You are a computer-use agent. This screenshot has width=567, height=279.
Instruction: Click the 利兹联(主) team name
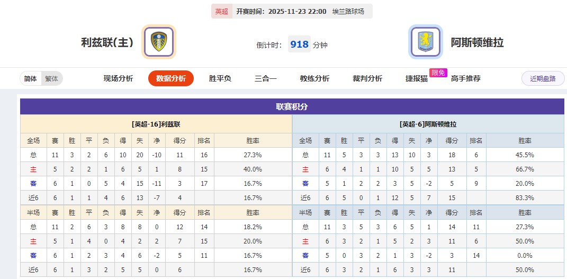pos(107,42)
